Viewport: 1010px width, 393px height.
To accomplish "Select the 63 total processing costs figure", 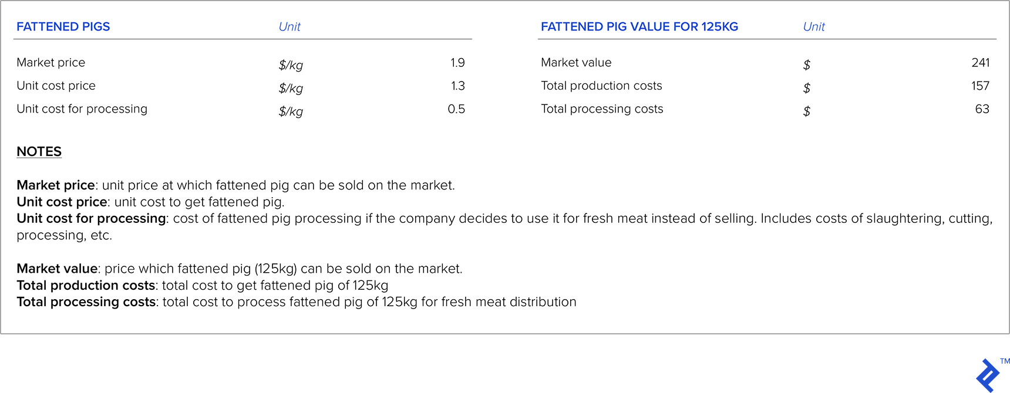I will click(982, 109).
